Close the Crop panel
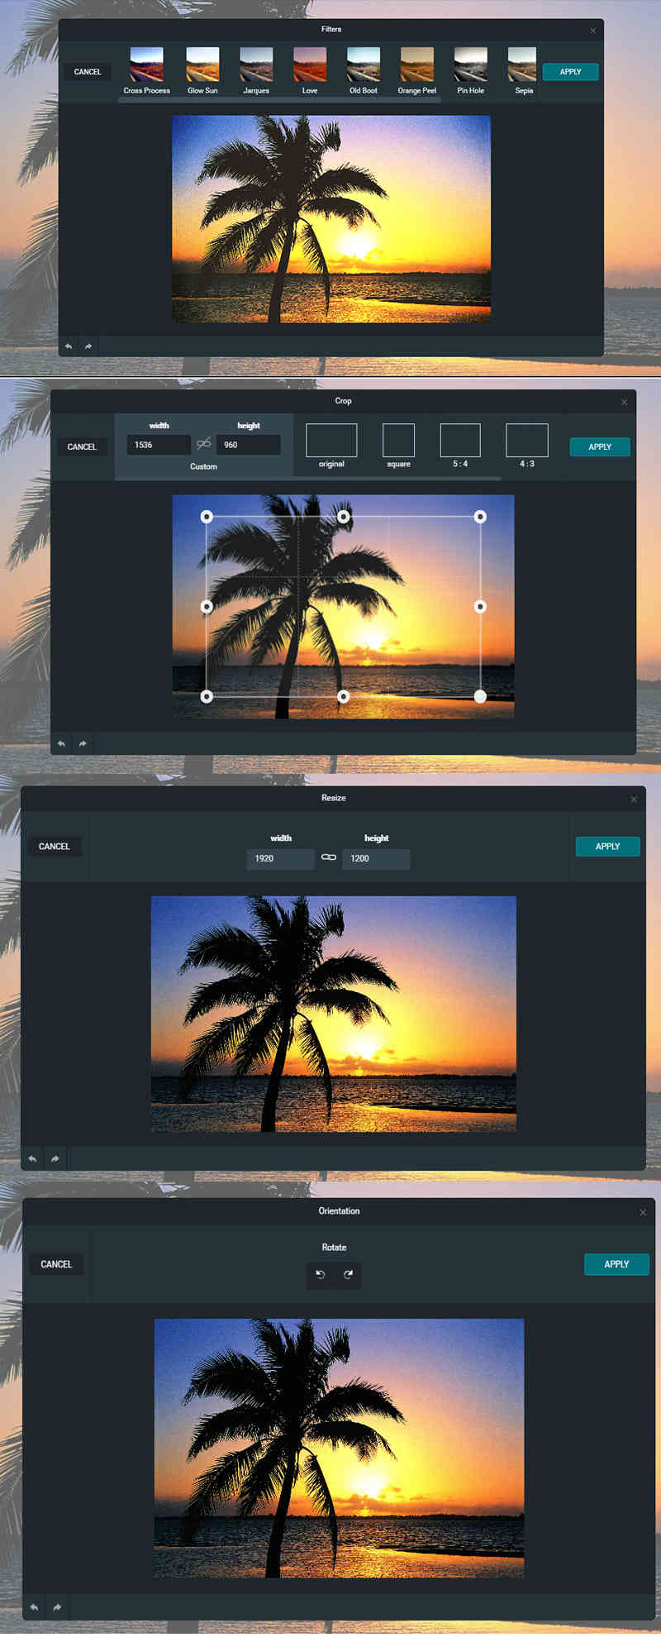Viewport: 661px width, 1642px height. [624, 403]
